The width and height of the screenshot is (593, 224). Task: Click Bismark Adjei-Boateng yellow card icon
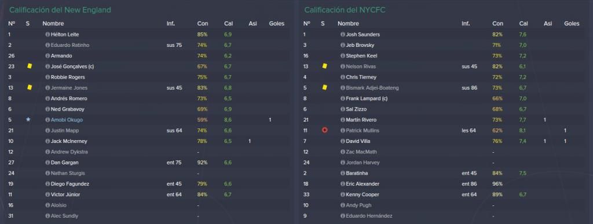point(324,87)
